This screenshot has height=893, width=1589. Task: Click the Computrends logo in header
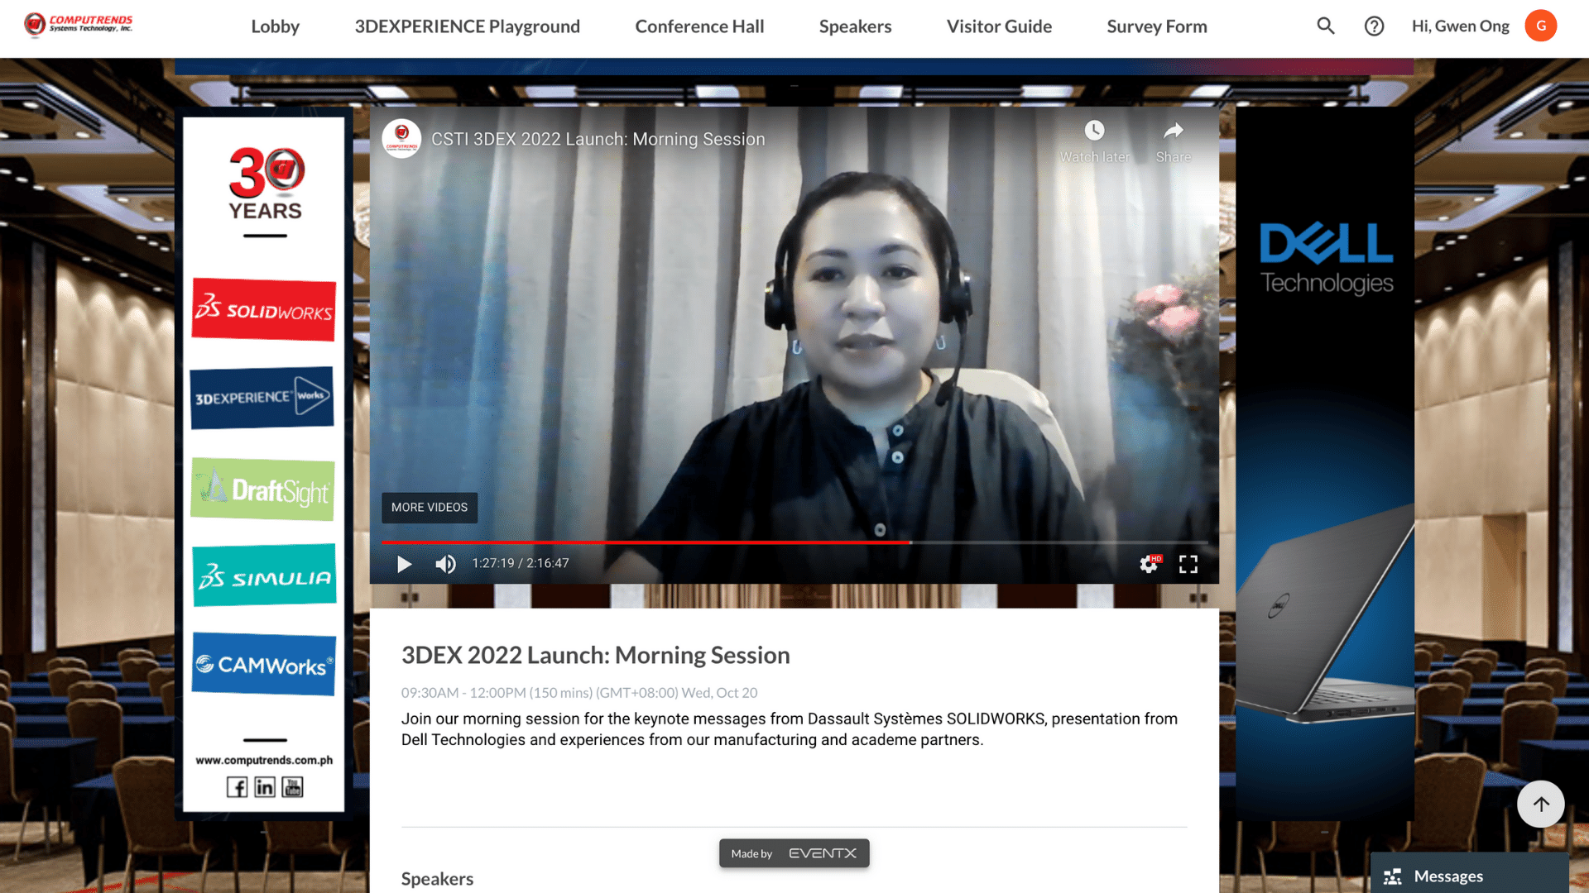pyautogui.click(x=79, y=25)
